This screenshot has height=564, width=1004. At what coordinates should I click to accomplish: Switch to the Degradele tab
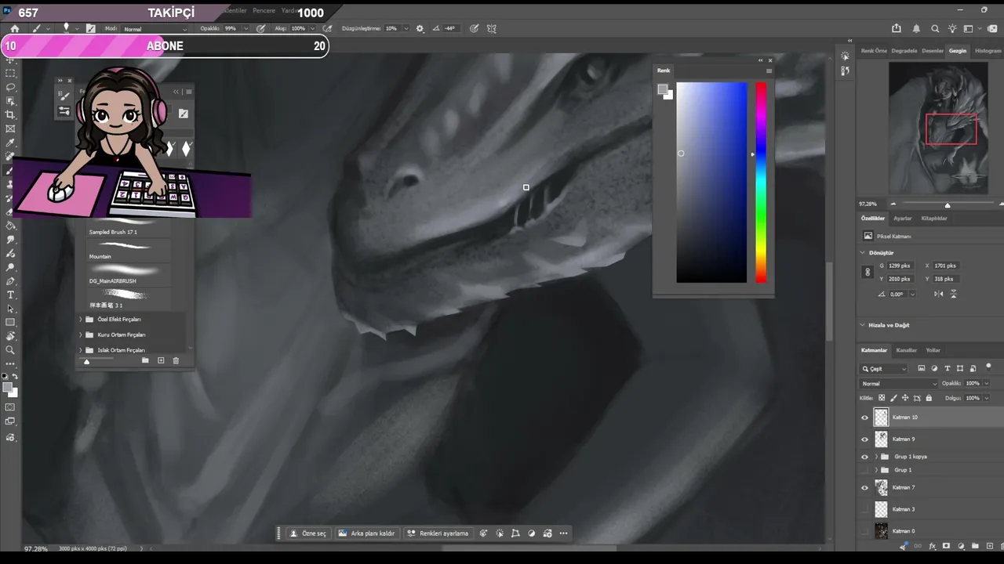click(904, 51)
